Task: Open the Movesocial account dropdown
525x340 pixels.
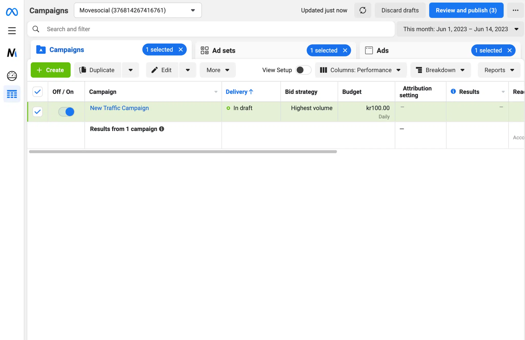Action: [x=138, y=10]
